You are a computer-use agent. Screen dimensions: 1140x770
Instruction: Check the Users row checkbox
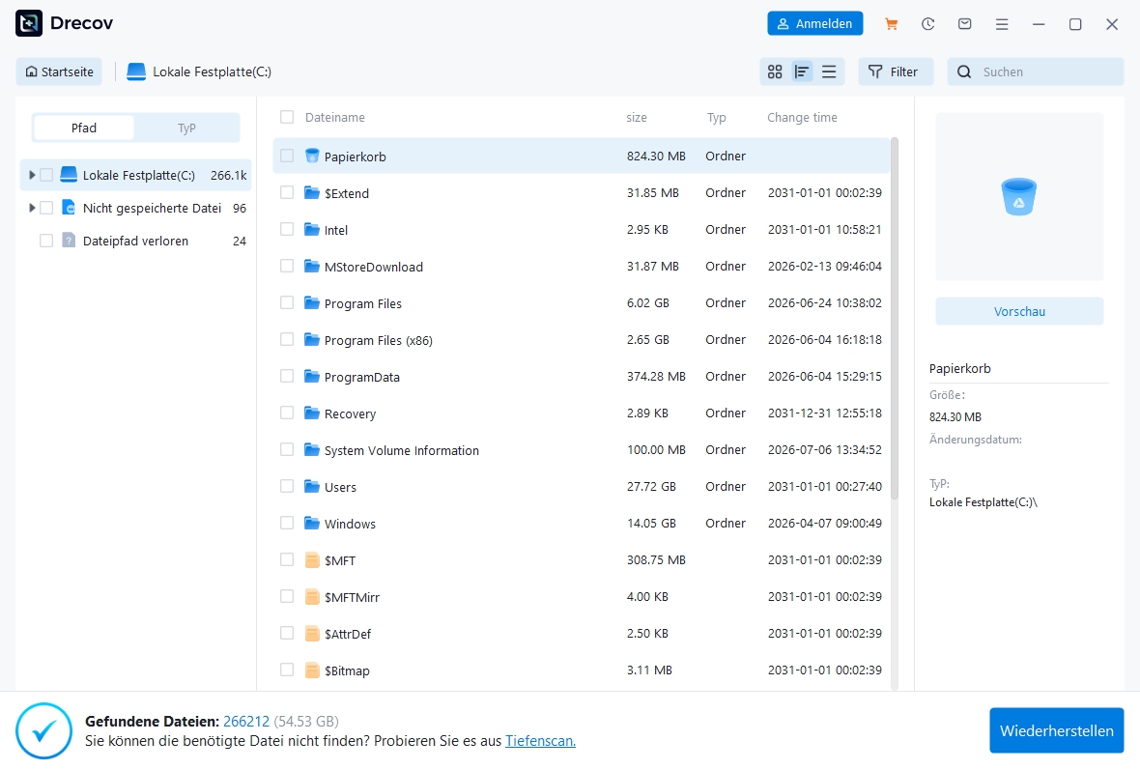point(287,486)
